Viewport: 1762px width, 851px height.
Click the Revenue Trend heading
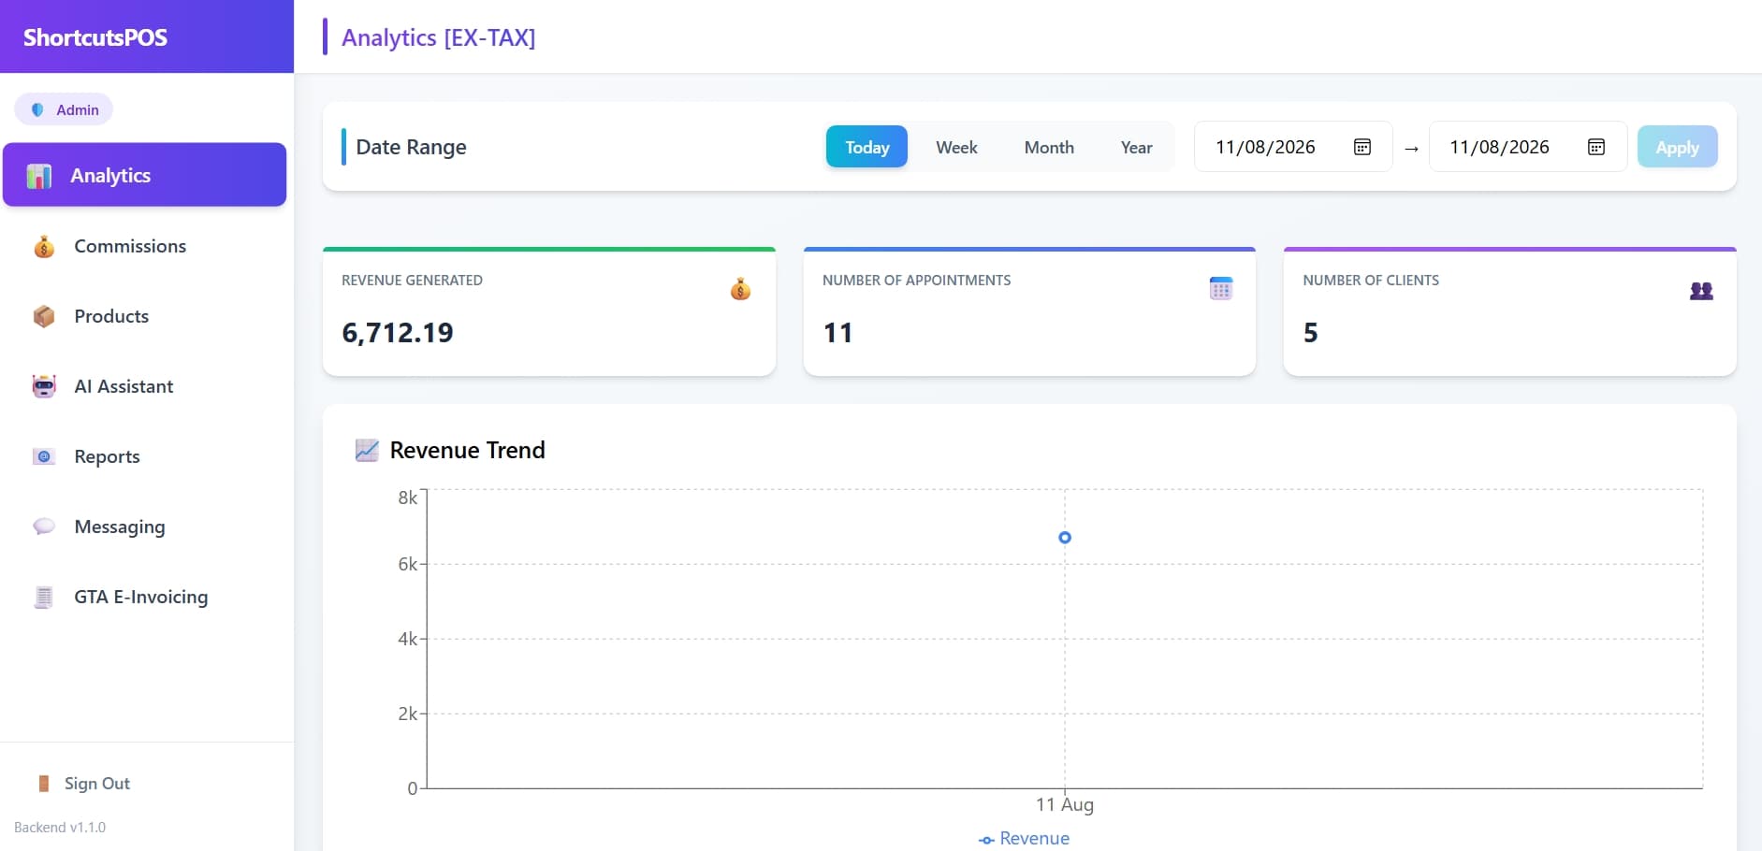pos(467,450)
